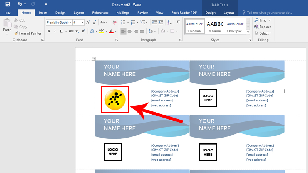Click the Undo arrow icon
The image size is (308, 173).
[x=20, y=4]
